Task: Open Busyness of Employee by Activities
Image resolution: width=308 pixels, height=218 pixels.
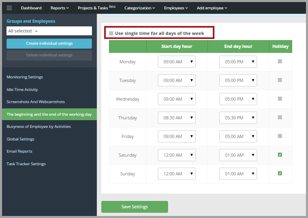Action: (x=39, y=126)
